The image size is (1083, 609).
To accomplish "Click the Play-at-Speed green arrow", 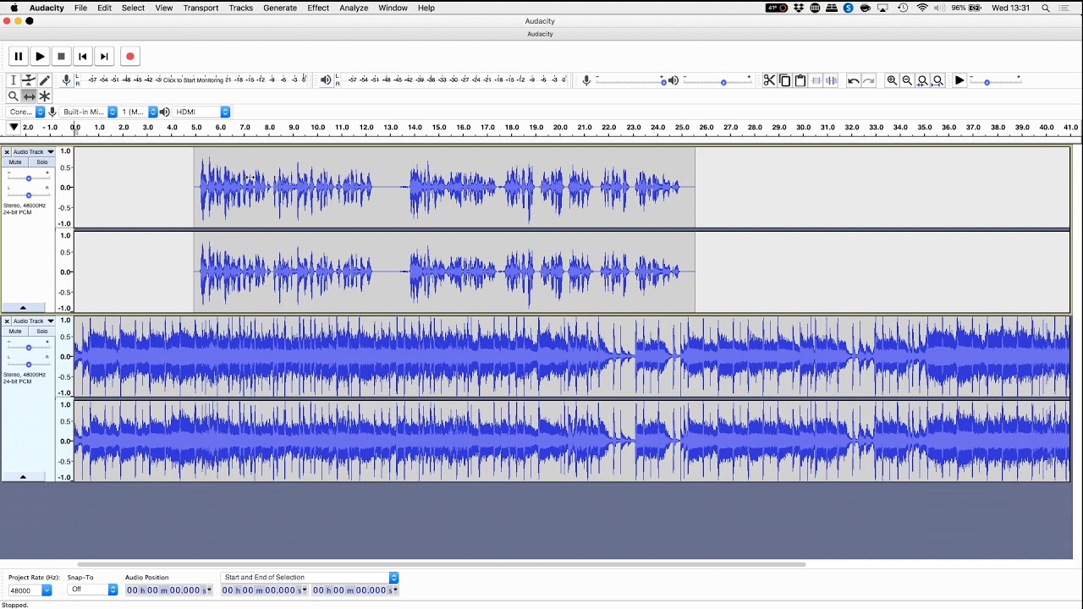I will (959, 80).
